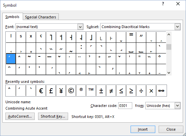Screen dimensions: 186x136
Task: Pick the small left arrow symbol in the grid
Action: pos(151,48)
